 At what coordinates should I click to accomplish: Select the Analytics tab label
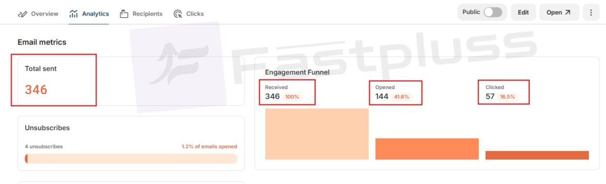95,14
